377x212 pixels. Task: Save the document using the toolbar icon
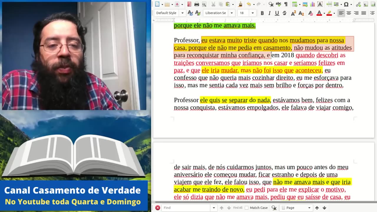pyautogui.click(x=177, y=4)
